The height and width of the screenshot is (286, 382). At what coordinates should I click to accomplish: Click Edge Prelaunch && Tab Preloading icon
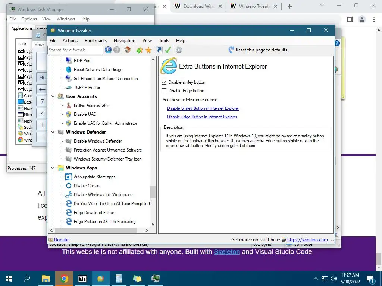point(69,221)
